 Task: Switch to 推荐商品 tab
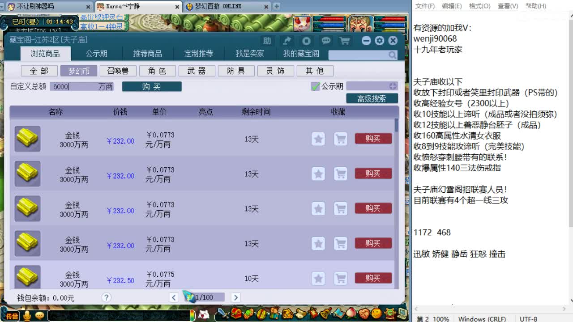[x=148, y=53]
